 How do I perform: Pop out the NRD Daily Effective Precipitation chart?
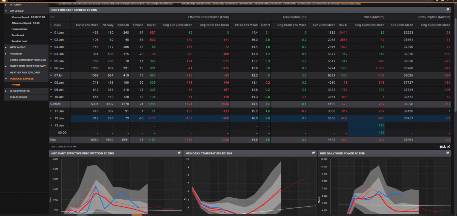pyautogui.click(x=179, y=153)
